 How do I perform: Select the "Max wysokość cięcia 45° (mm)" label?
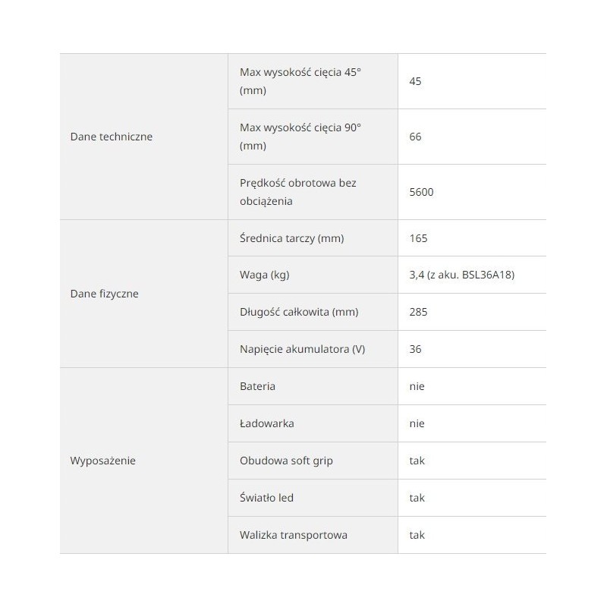coord(299,81)
